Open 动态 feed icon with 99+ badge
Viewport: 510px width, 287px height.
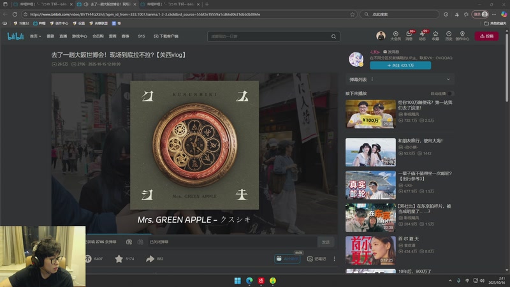(422, 36)
